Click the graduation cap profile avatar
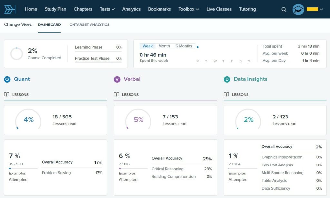This screenshot has height=198, width=330. point(298,9)
